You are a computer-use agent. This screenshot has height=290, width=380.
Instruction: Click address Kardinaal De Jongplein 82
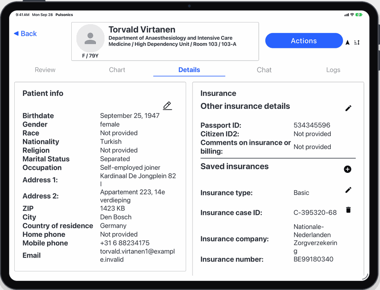138,180
